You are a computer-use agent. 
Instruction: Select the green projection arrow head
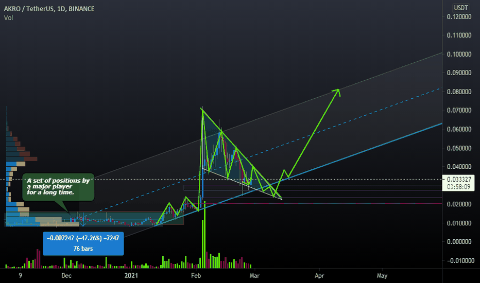pyautogui.click(x=337, y=92)
